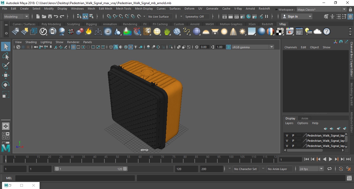Save the scene with floppy disk icon
The image size is (354, 189).
point(50,16)
